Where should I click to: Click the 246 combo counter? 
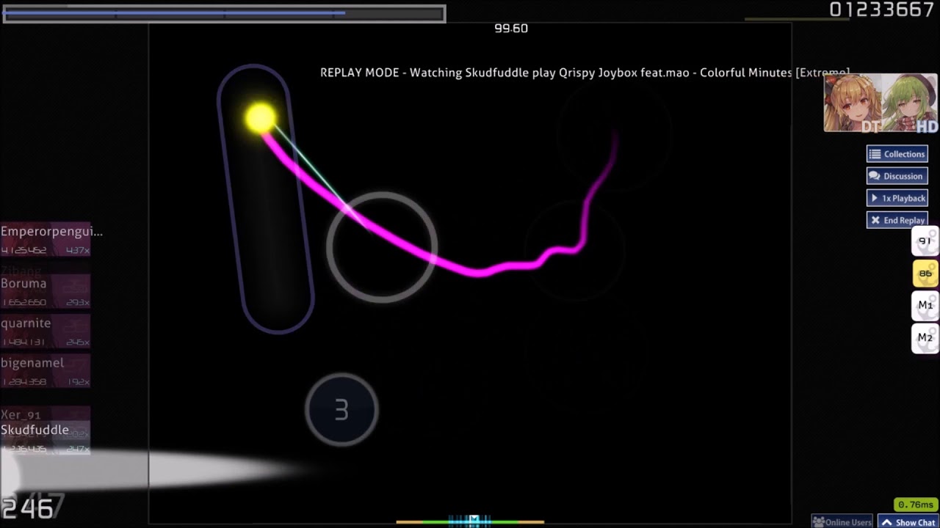coord(28,508)
